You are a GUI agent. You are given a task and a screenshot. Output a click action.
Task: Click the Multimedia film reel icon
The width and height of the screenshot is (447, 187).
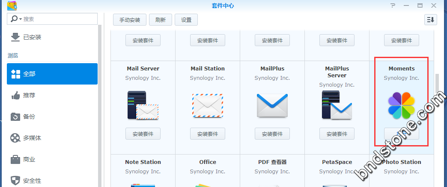[15, 138]
